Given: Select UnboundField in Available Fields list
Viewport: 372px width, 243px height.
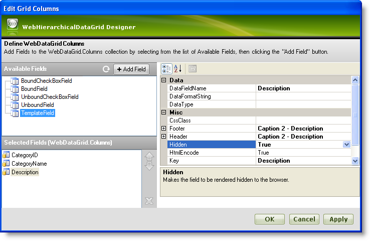Looking at the screenshot, I should click(37, 105).
